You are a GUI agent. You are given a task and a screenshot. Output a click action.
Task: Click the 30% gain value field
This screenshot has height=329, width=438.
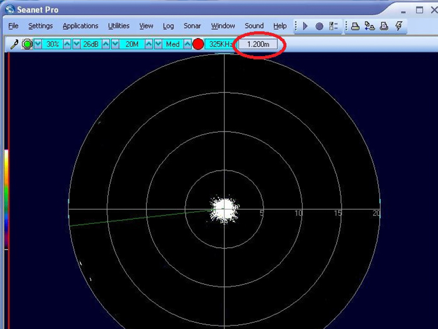click(x=53, y=44)
